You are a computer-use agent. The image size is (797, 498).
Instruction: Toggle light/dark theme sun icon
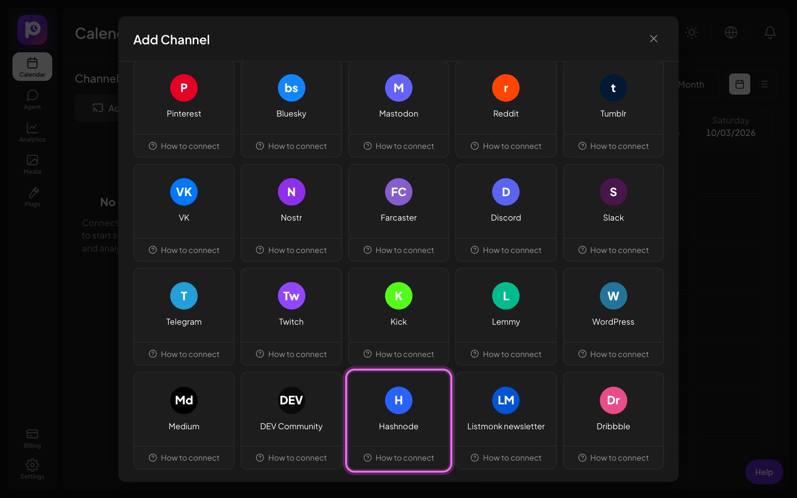pos(691,32)
